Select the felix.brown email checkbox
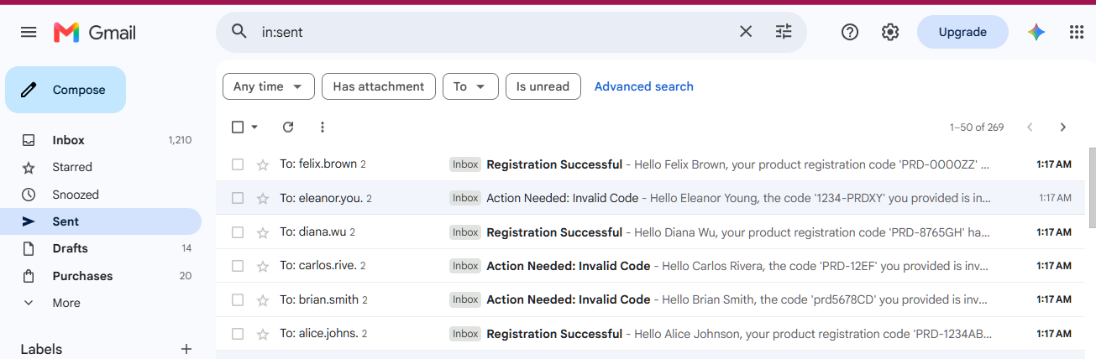Image resolution: width=1096 pixels, height=359 pixels. 238,164
